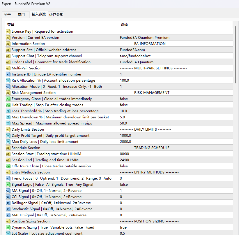This screenshot has width=239, height=235.
Task: Click the boolean icon beside Emergency Close
Action: coord(8,99)
